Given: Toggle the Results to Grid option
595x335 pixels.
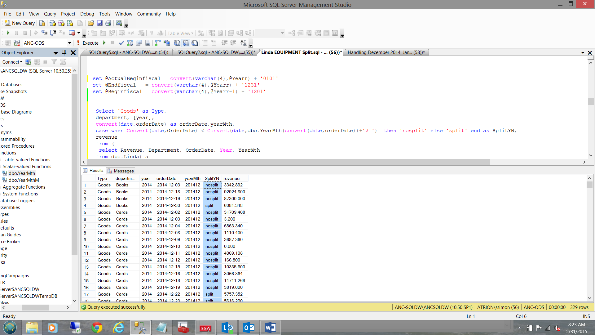Looking at the screenshot, I should coord(186,43).
